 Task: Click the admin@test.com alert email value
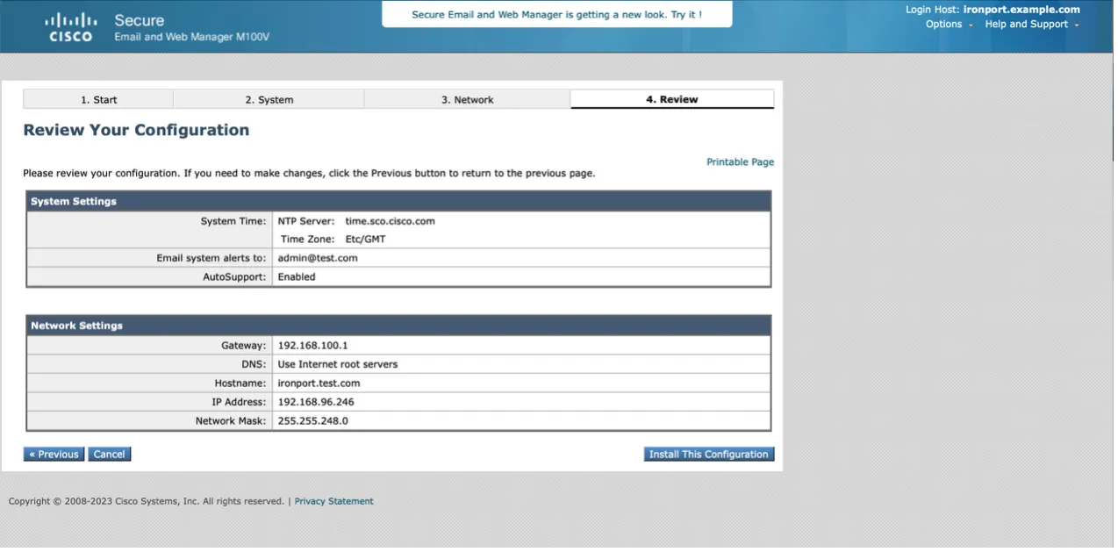(318, 258)
